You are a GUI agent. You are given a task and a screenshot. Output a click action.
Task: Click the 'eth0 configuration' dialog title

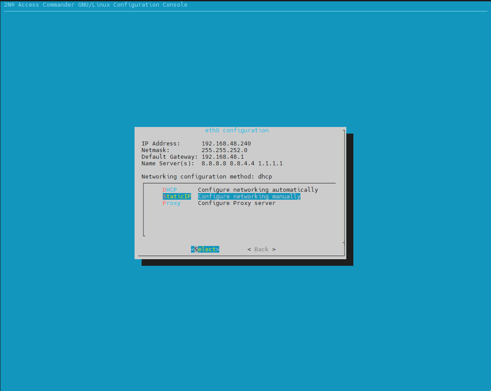coord(237,130)
